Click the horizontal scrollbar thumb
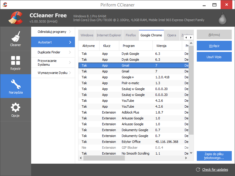235x176 pixels. point(104,158)
